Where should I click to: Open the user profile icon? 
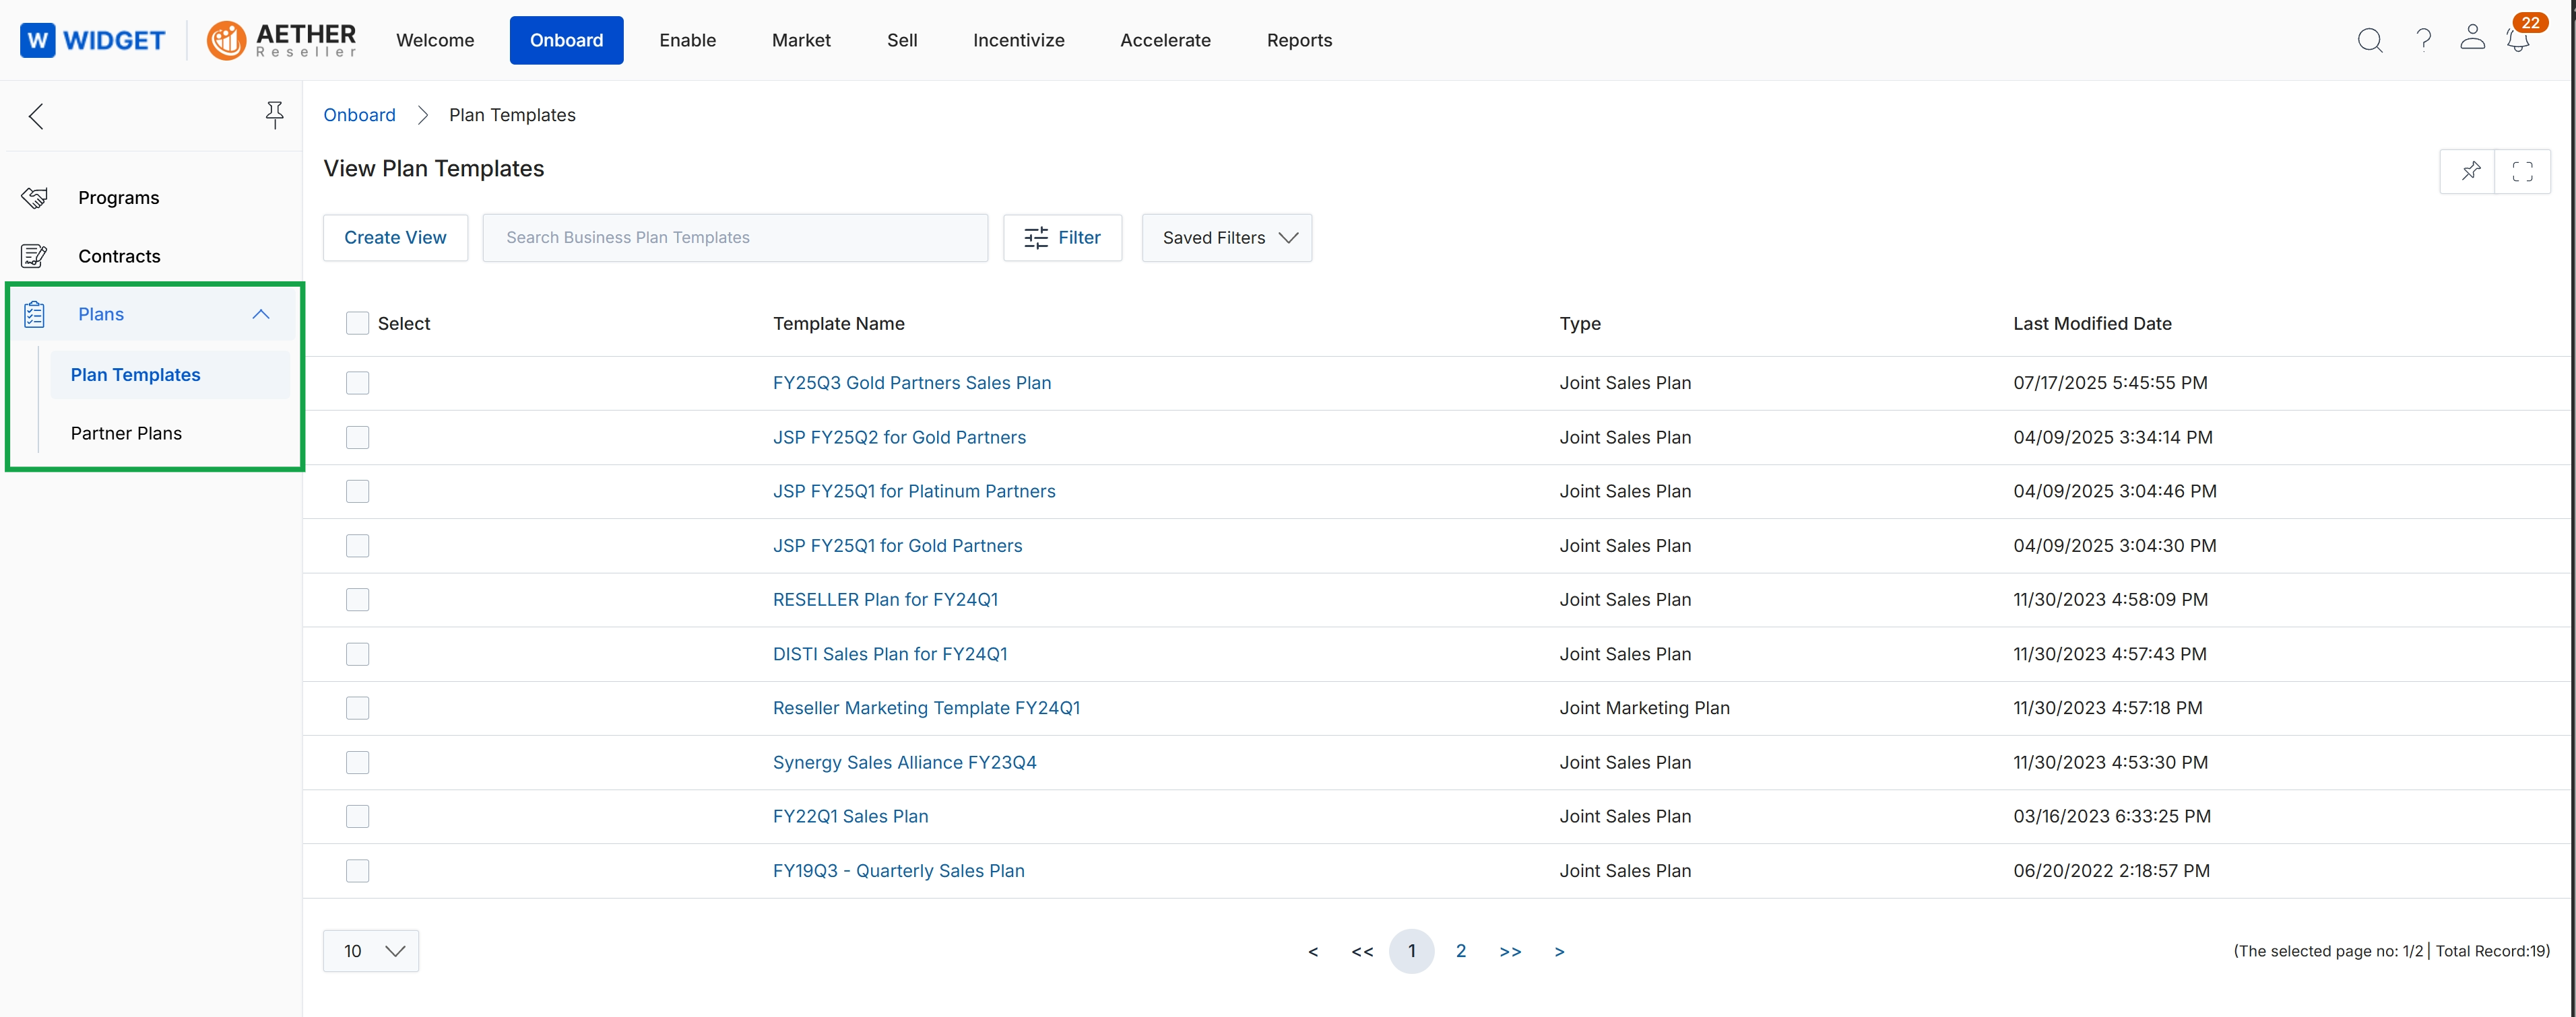2472,38
